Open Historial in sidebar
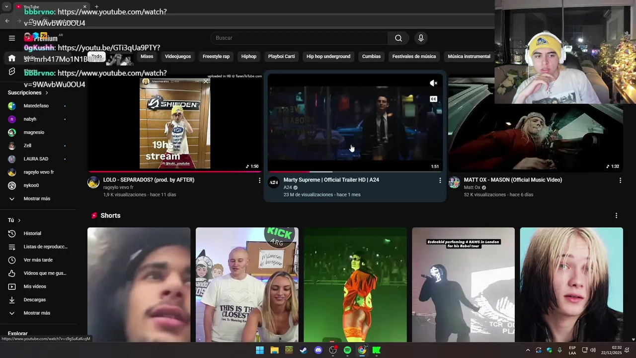This screenshot has height=358, width=636. (32, 233)
